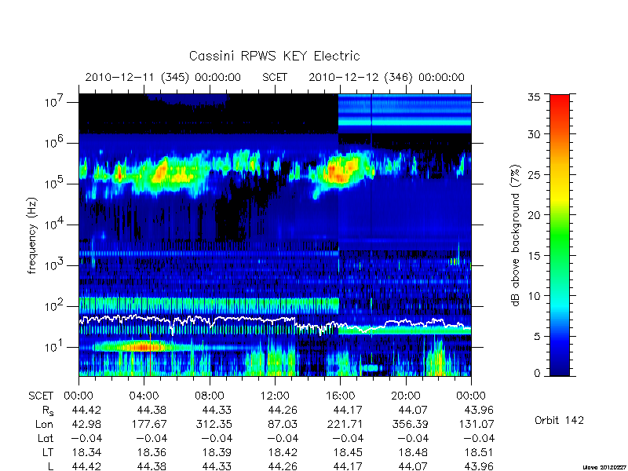Click the Lon value 87.03
Screen dimensions: 628x471
(x=283, y=424)
